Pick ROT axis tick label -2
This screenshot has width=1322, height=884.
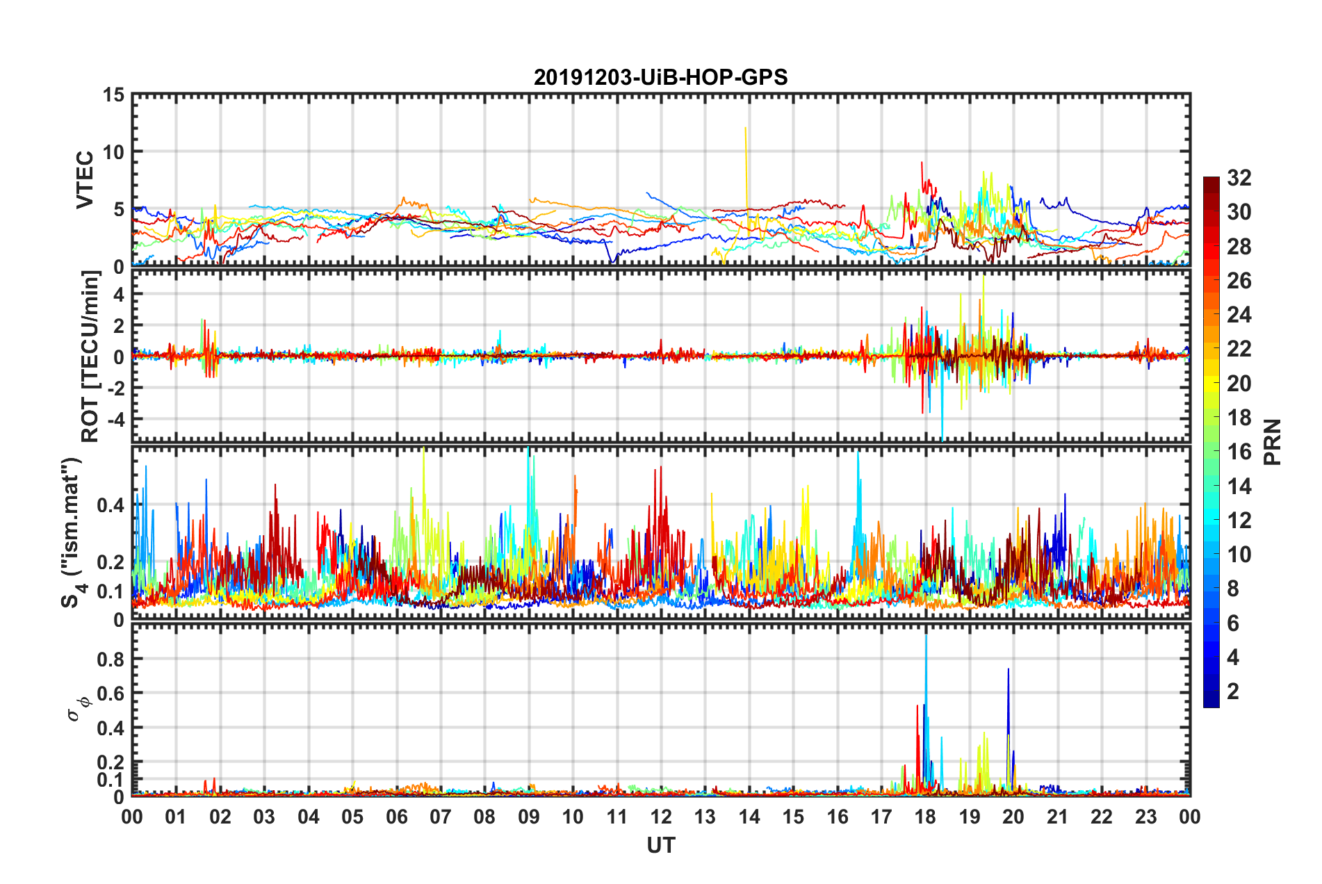(116, 388)
